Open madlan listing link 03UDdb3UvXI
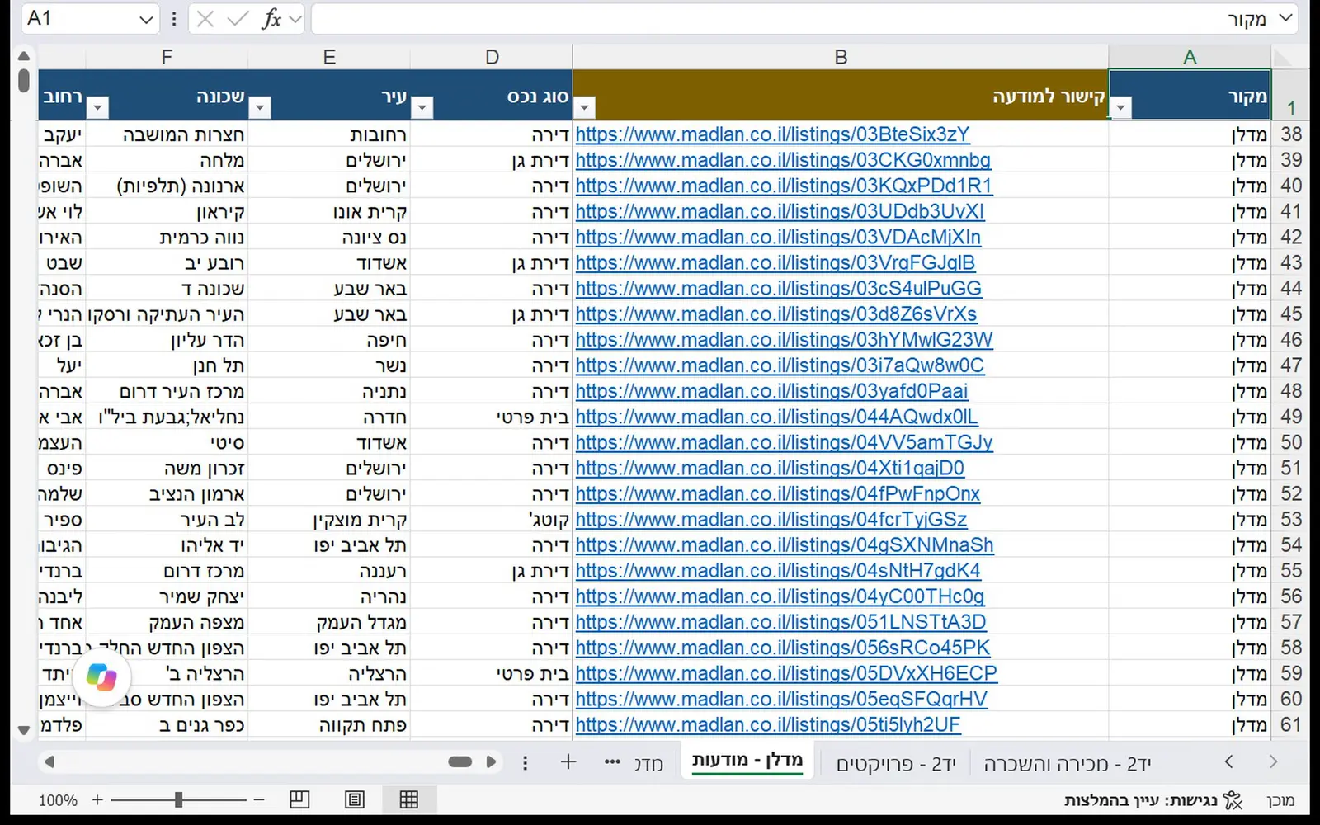1320x825 pixels. pyautogui.click(x=780, y=211)
